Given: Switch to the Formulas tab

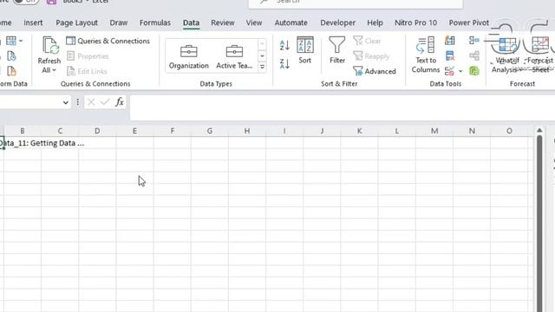Looking at the screenshot, I should point(154,23).
